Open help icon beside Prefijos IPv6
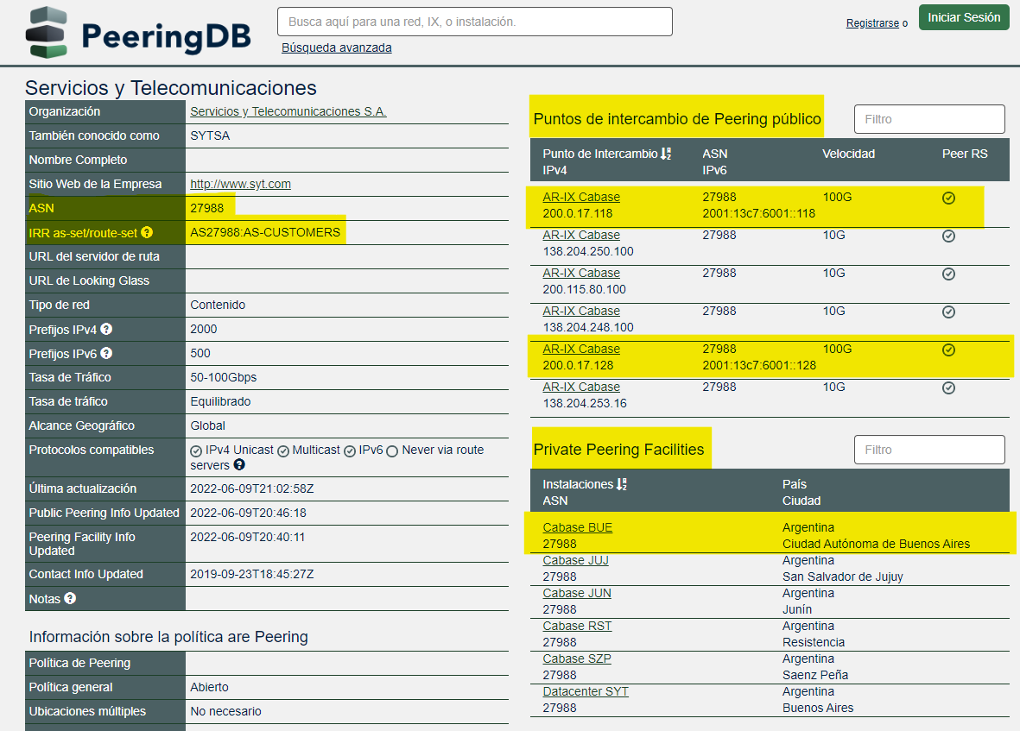 pos(106,353)
